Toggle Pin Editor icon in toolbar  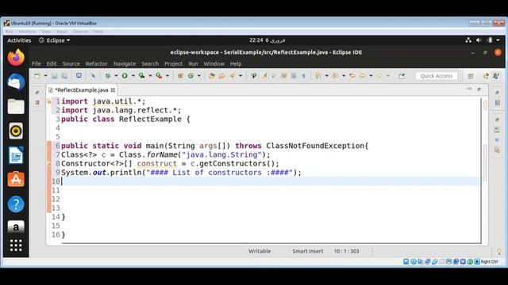click(402, 76)
